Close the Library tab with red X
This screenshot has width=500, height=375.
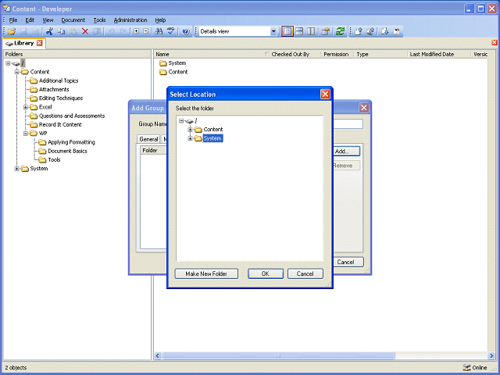pyautogui.click(x=40, y=43)
